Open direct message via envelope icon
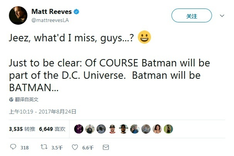 106,147
